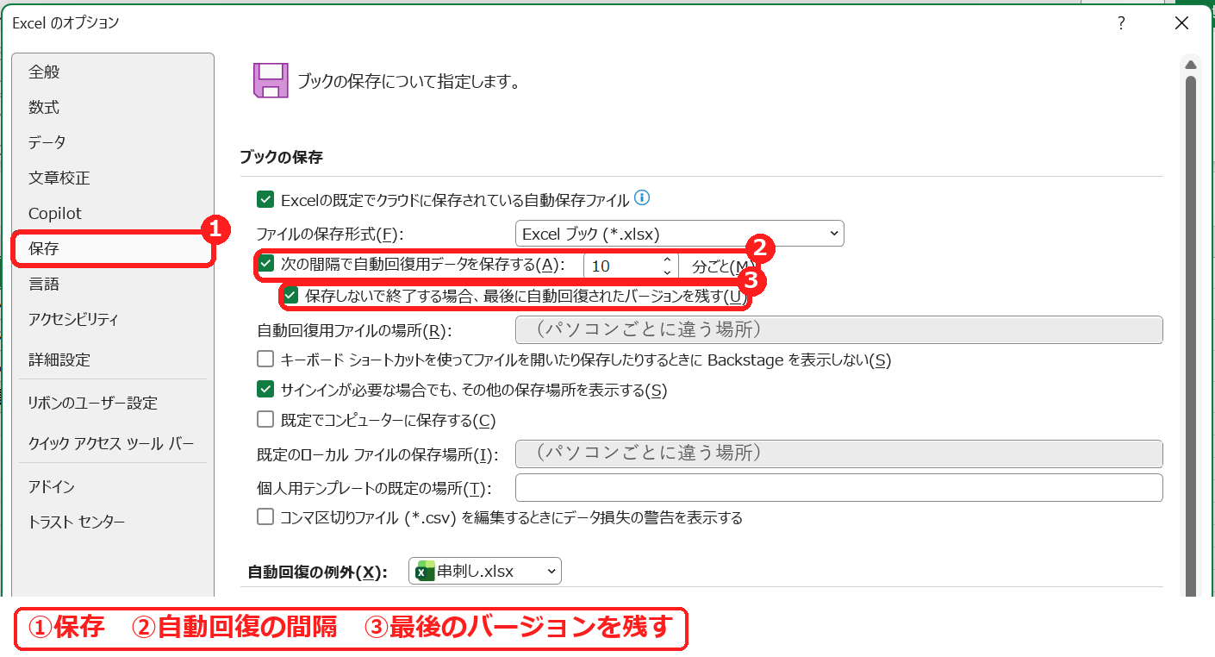Select 数式 in the options sidebar
This screenshot has width=1215, height=657.
click(113, 108)
